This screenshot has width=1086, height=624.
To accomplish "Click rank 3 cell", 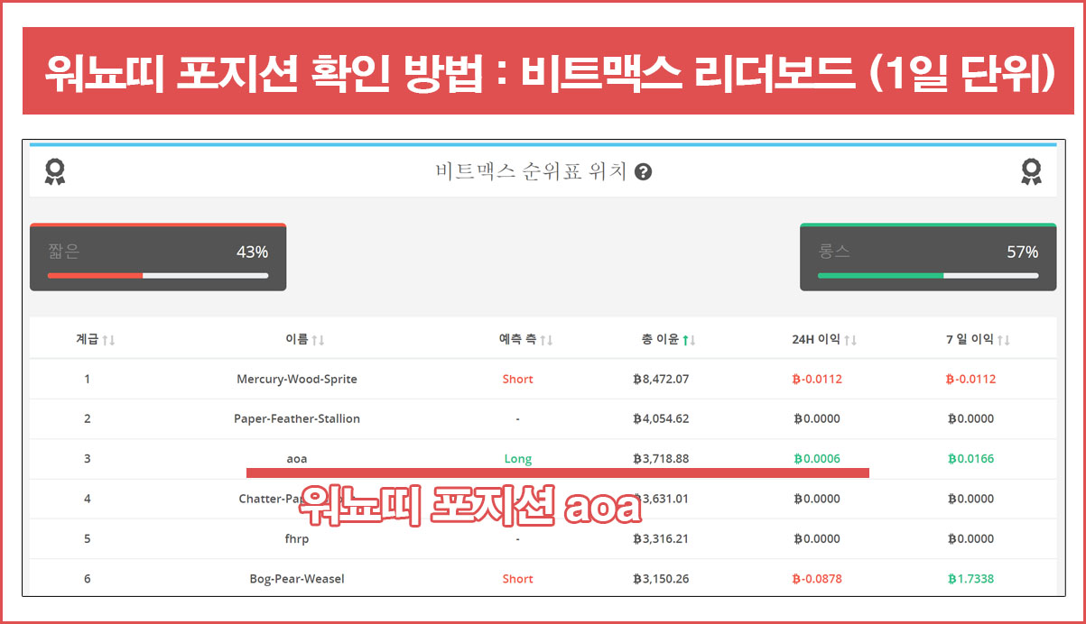I will point(88,459).
